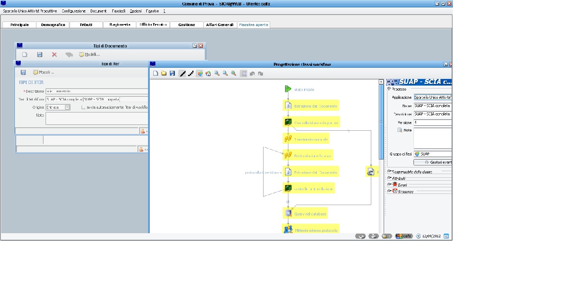Select first 'Estrazione dati Documento' node
This screenshot has width=566, height=301.
(x=311, y=106)
